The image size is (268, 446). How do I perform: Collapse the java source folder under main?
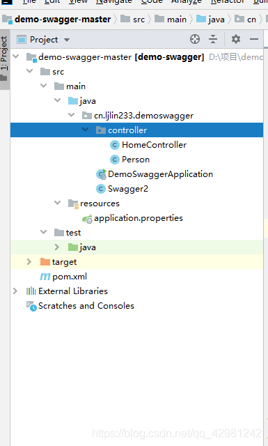point(57,100)
